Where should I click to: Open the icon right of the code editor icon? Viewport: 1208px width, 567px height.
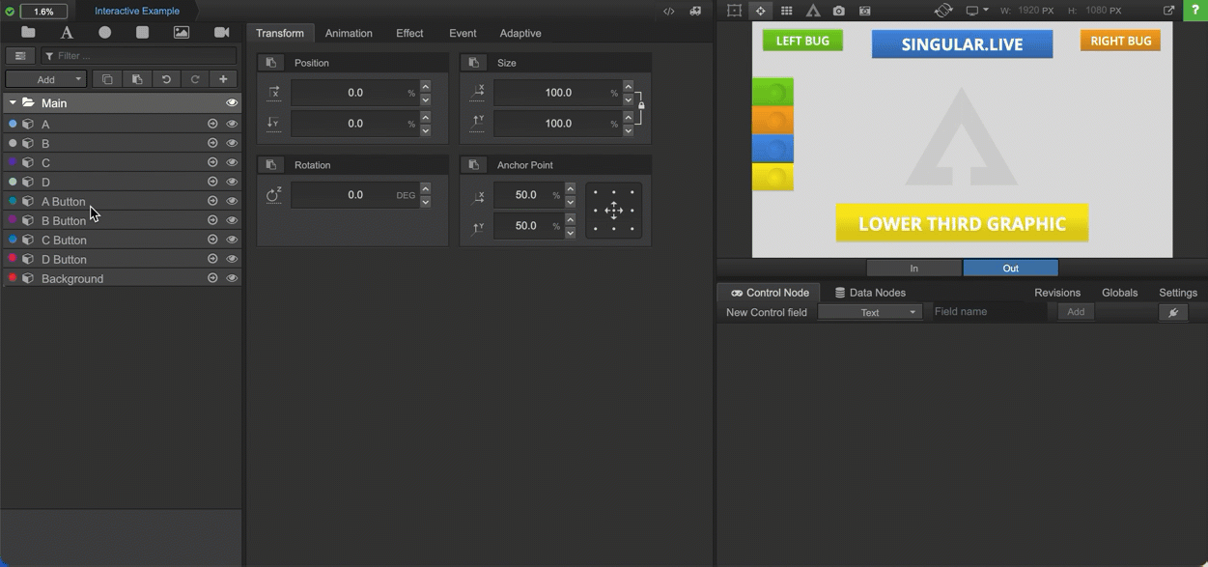pyautogui.click(x=695, y=12)
